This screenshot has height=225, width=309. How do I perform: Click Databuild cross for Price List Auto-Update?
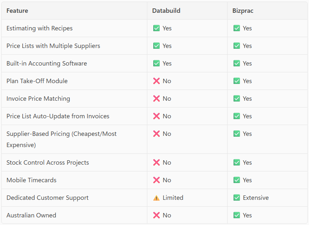click(156, 116)
